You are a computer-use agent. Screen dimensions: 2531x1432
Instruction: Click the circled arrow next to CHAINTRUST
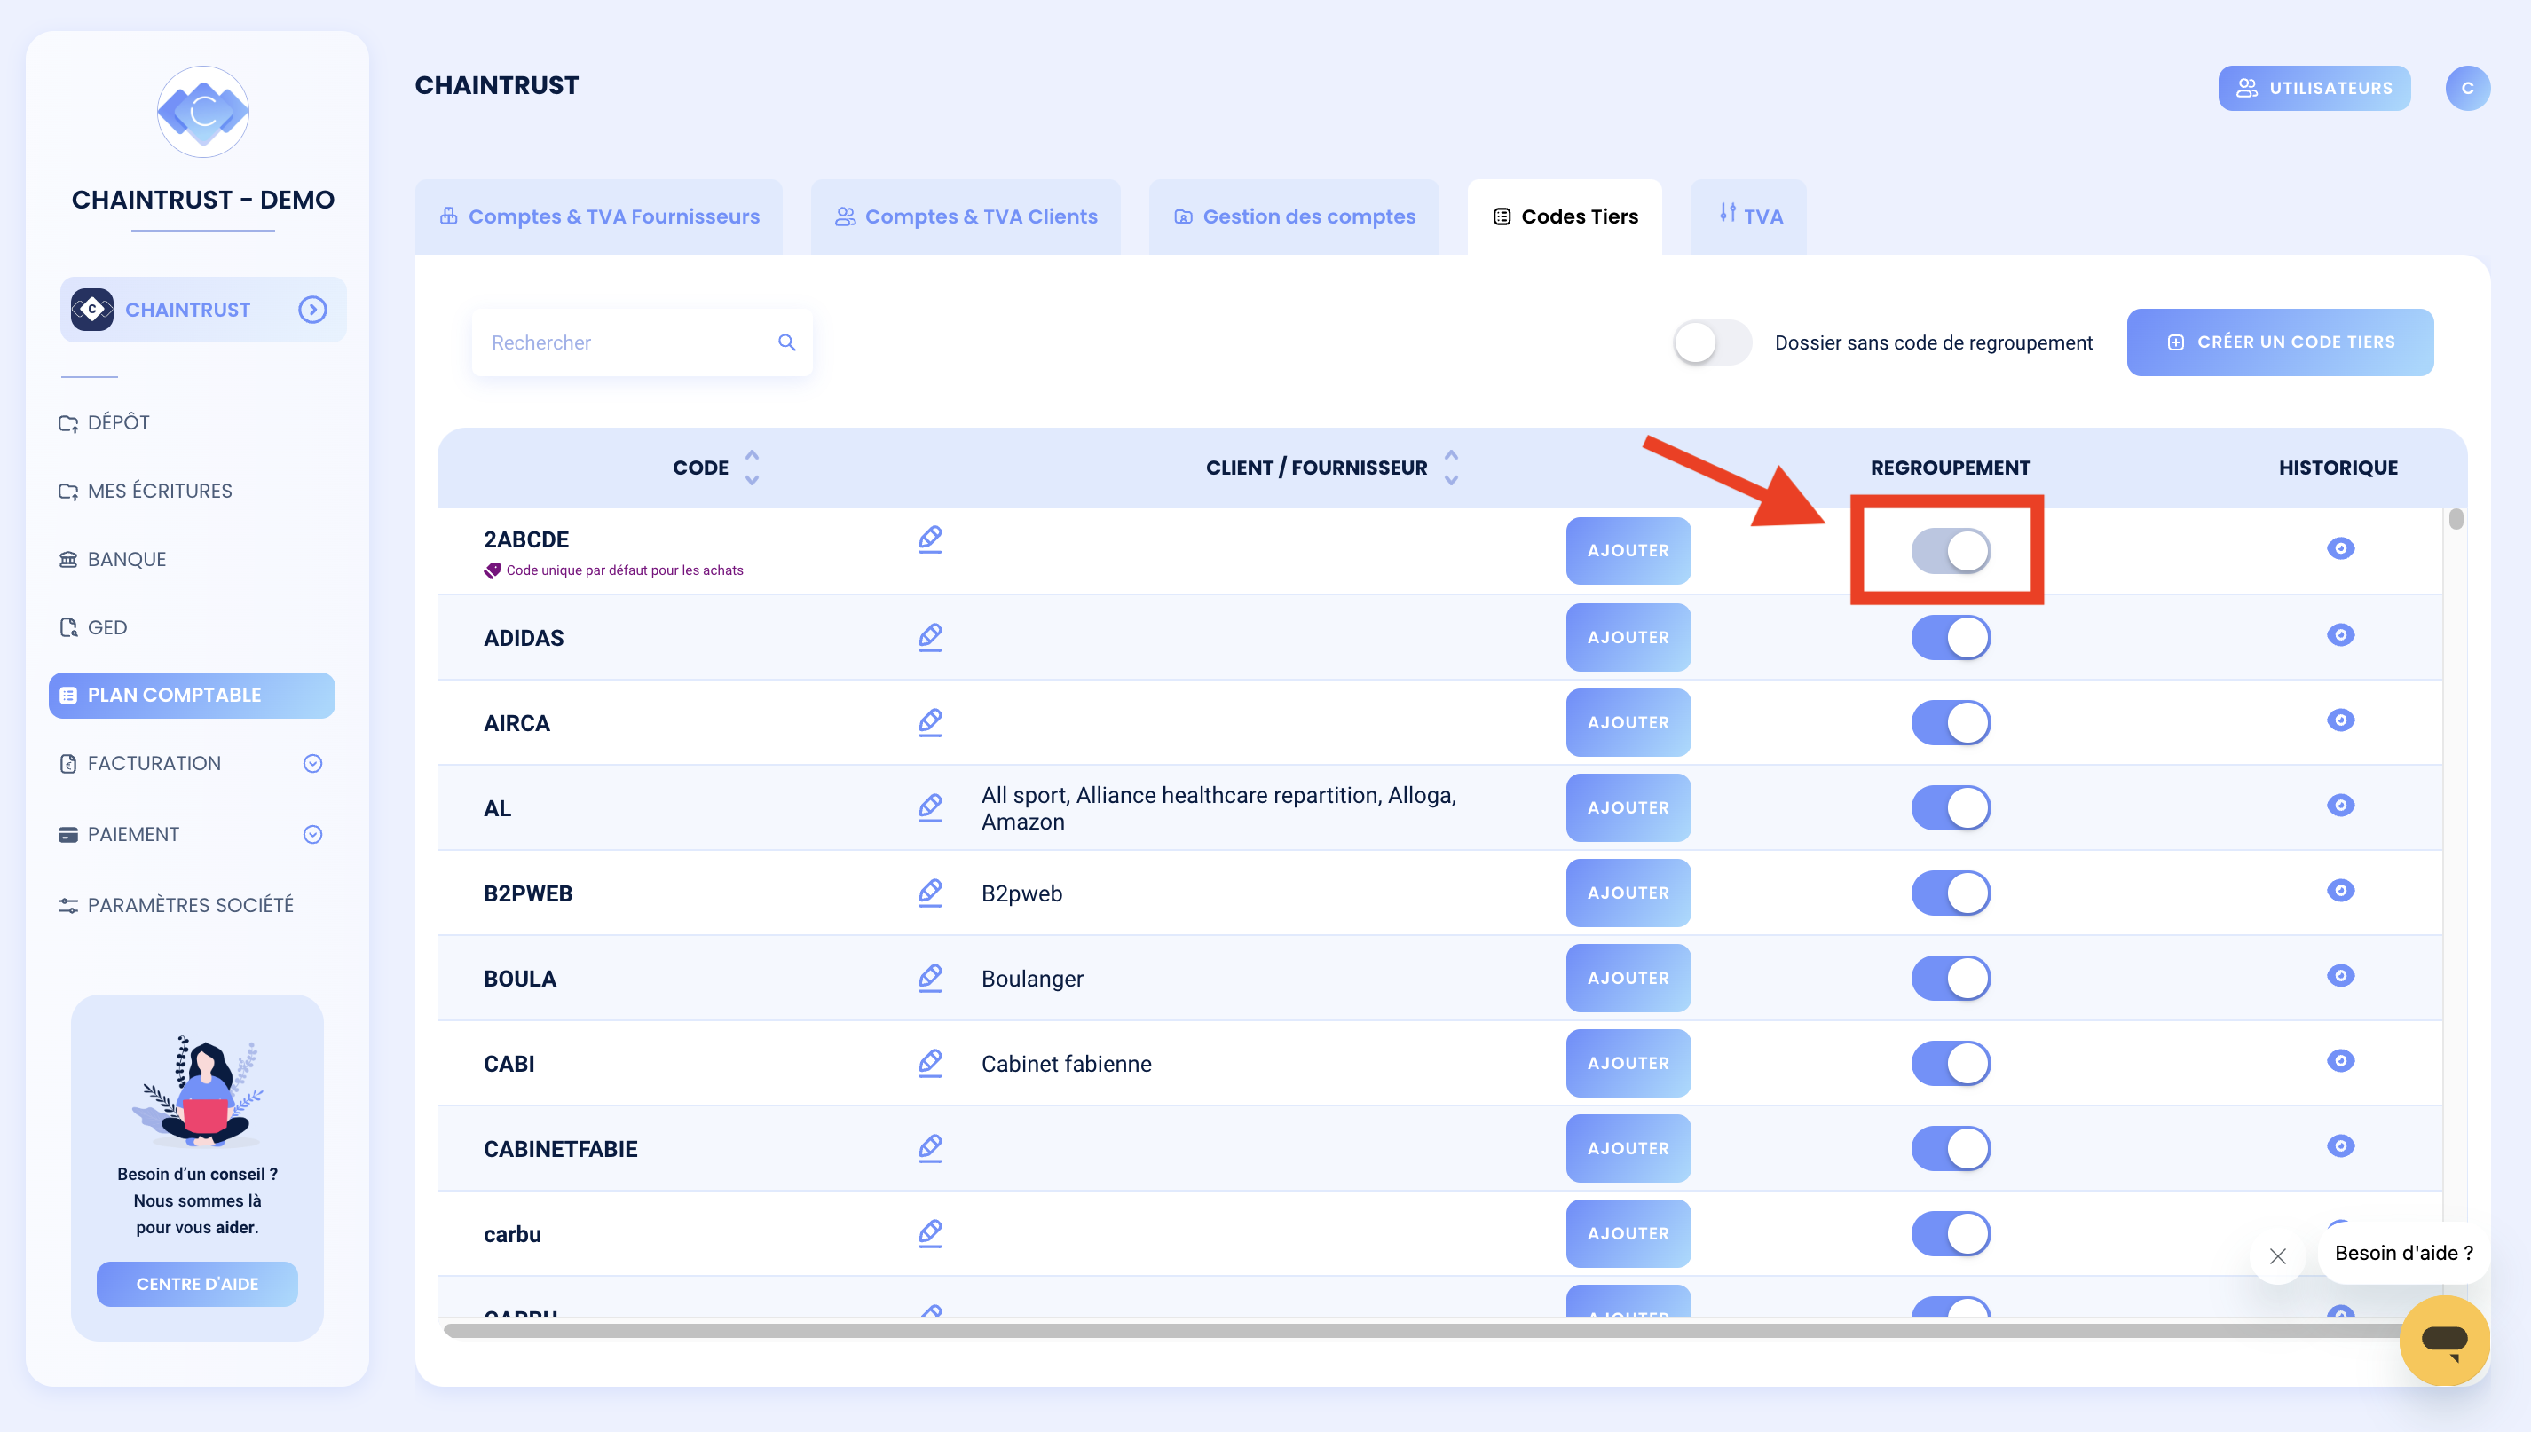coord(311,310)
